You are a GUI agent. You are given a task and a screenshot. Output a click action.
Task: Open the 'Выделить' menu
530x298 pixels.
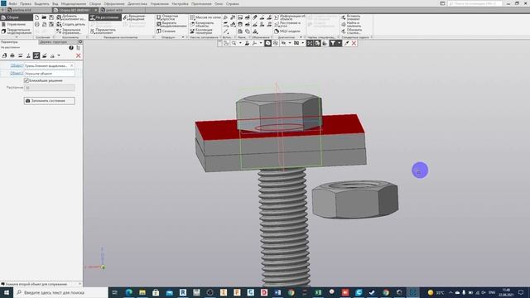click(x=41, y=3)
